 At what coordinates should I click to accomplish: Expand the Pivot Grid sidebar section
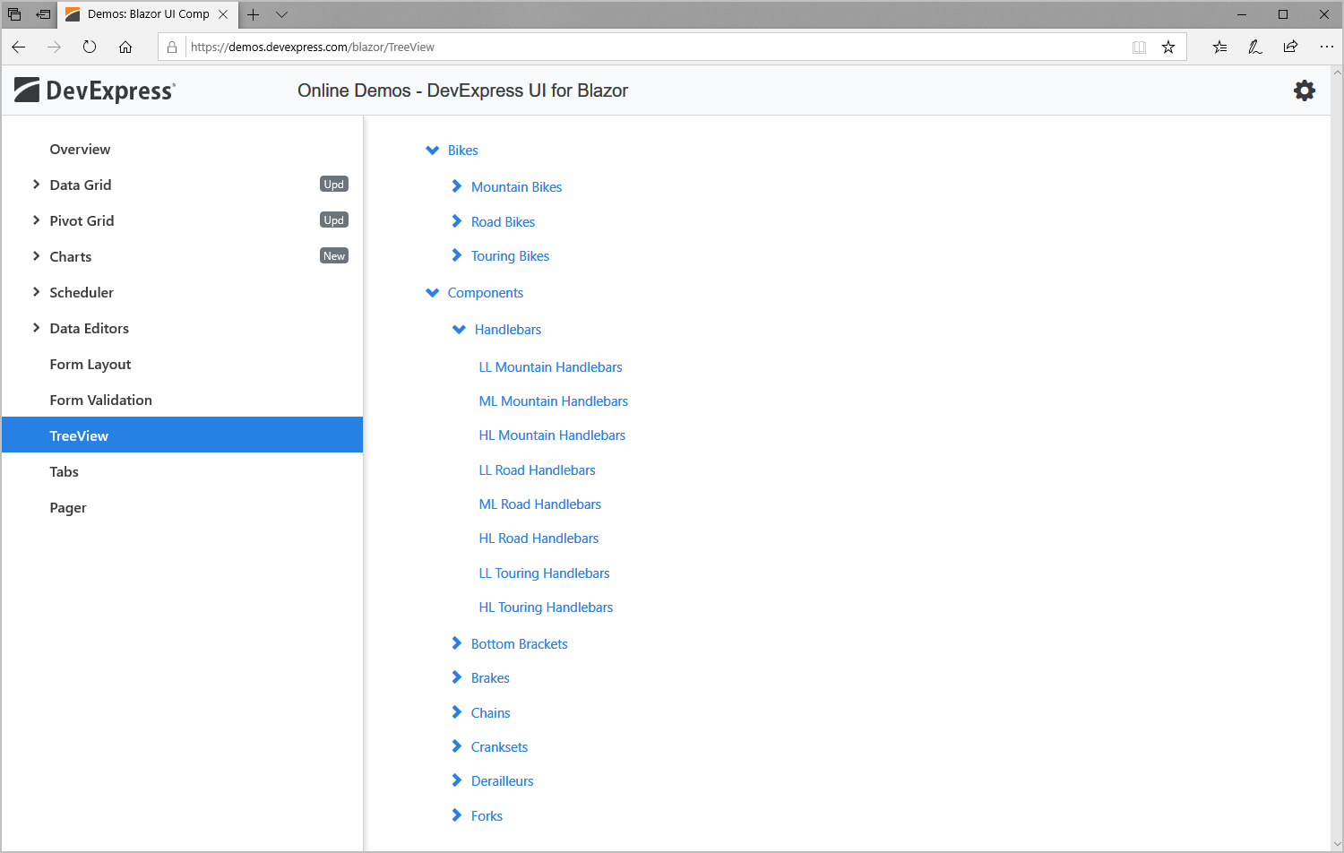[36, 220]
